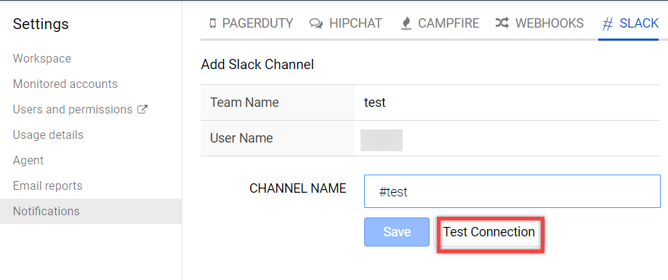
Task: Click the PagerDuty phone icon
Action: [x=213, y=23]
